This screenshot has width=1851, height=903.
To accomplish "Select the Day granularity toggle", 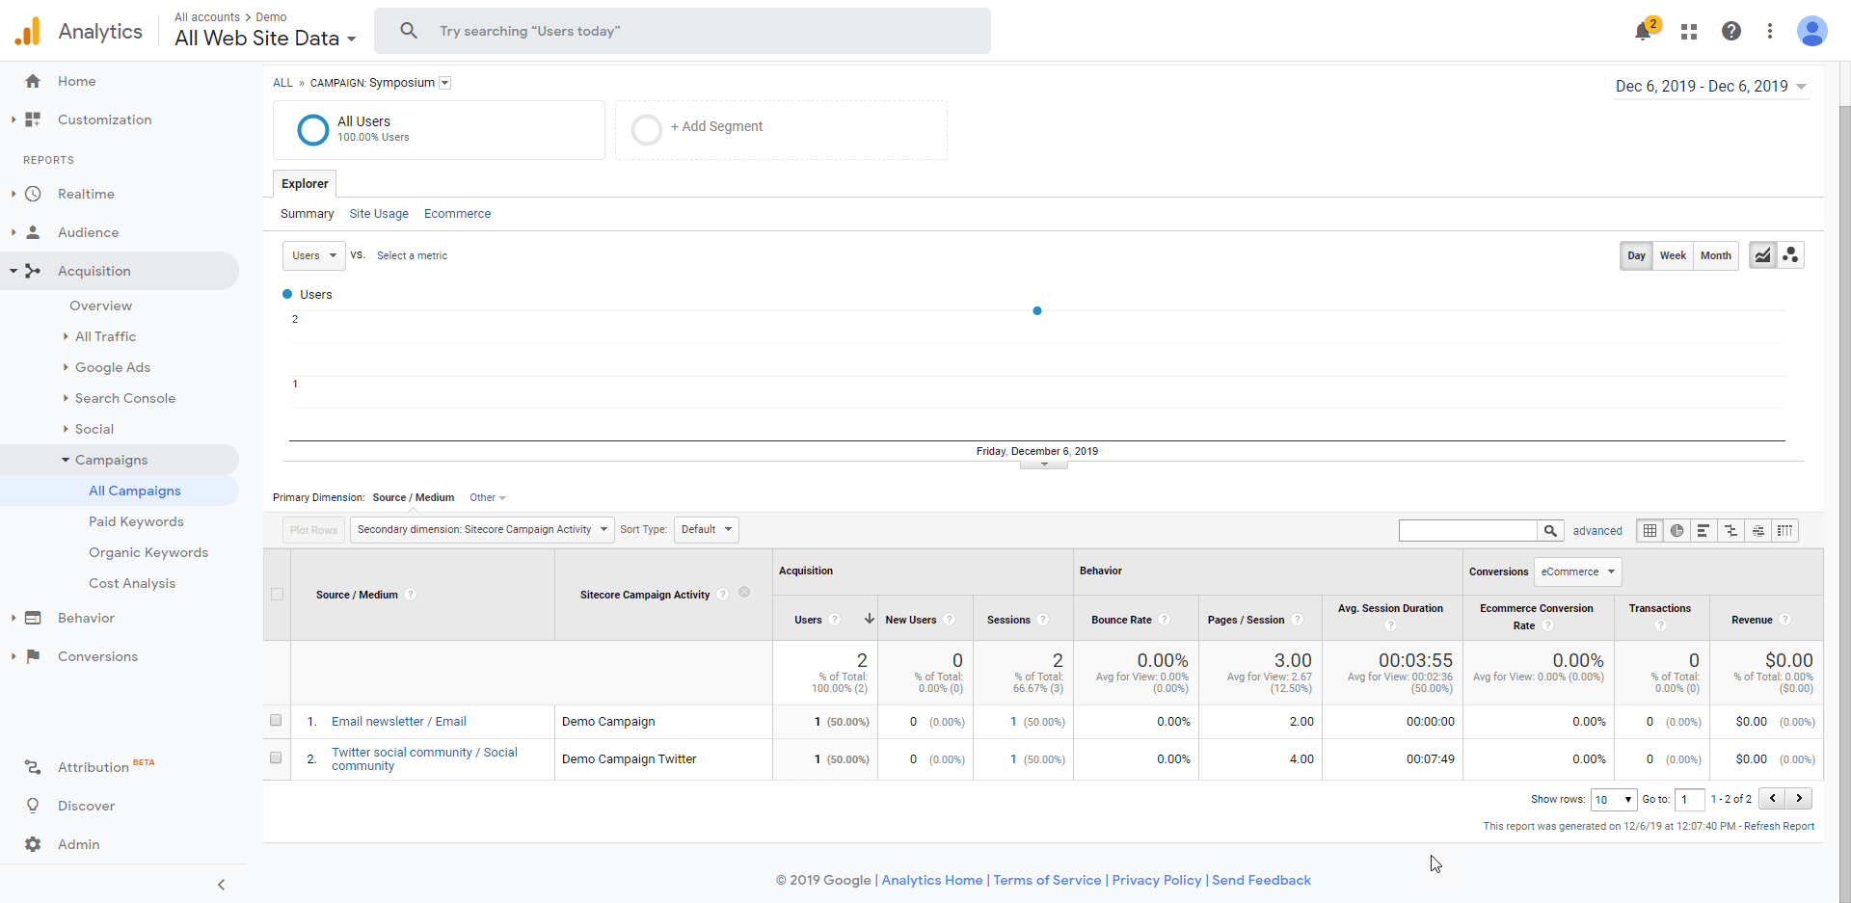I will pos(1636,255).
